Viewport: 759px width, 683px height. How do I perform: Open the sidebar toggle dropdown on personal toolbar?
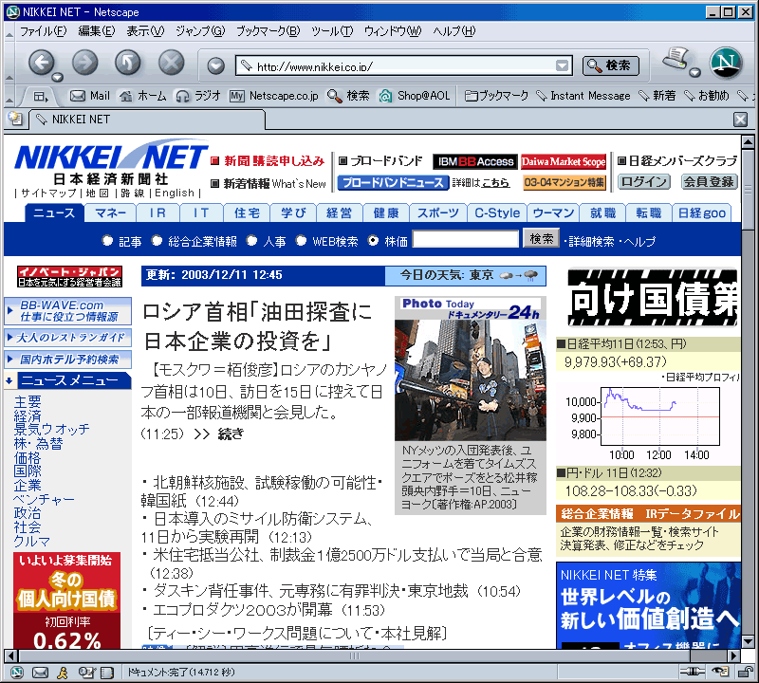point(40,97)
